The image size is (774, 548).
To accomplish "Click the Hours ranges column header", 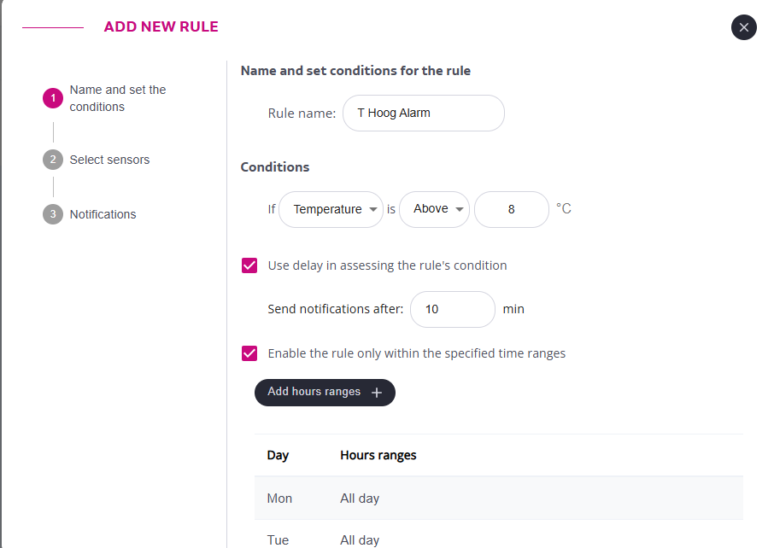I will pyautogui.click(x=378, y=455).
